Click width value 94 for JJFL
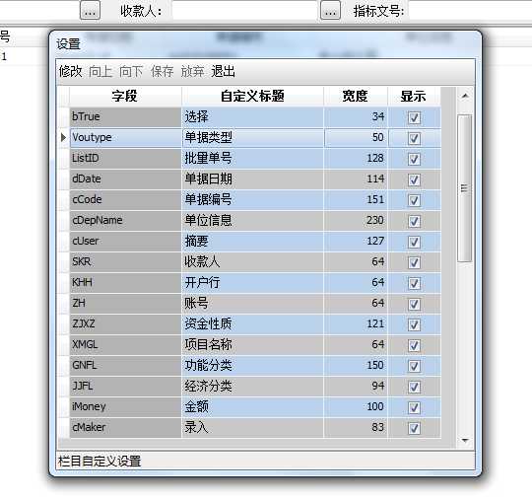 356,387
